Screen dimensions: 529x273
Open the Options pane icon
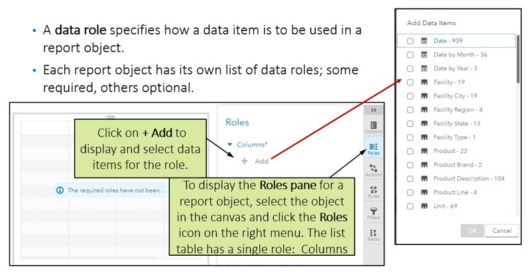coord(373,128)
